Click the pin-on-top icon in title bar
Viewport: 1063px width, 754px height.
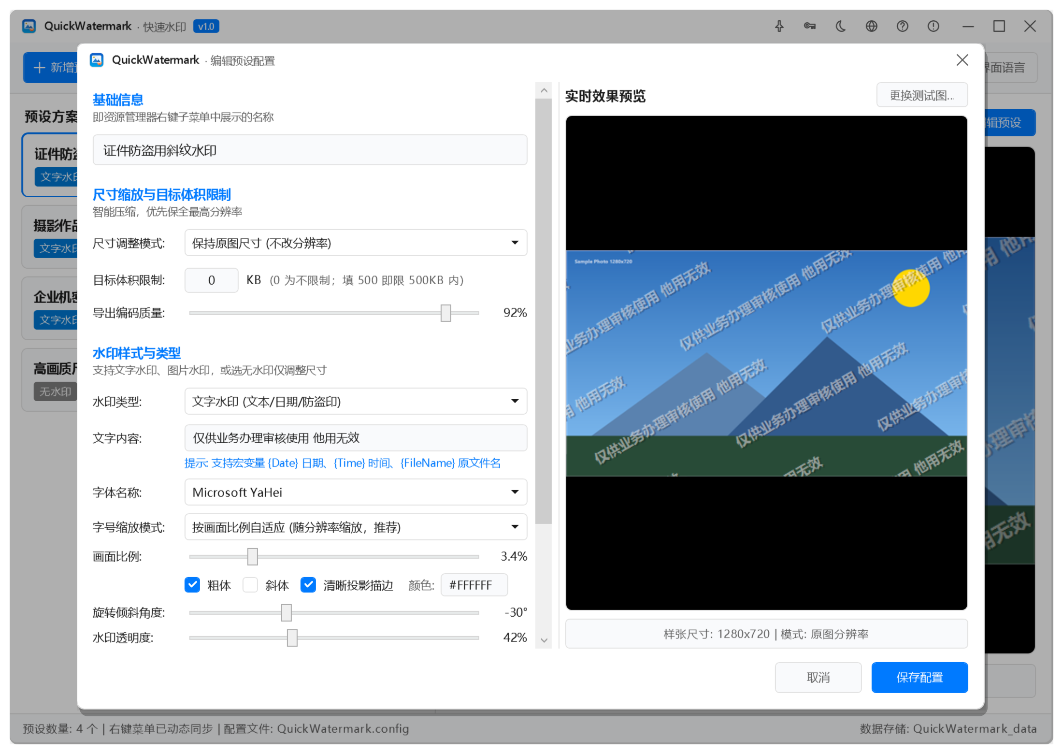779,26
